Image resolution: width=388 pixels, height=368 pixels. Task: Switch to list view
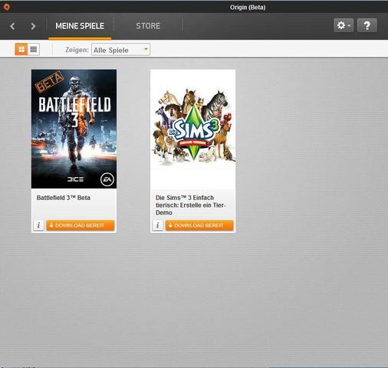click(34, 49)
